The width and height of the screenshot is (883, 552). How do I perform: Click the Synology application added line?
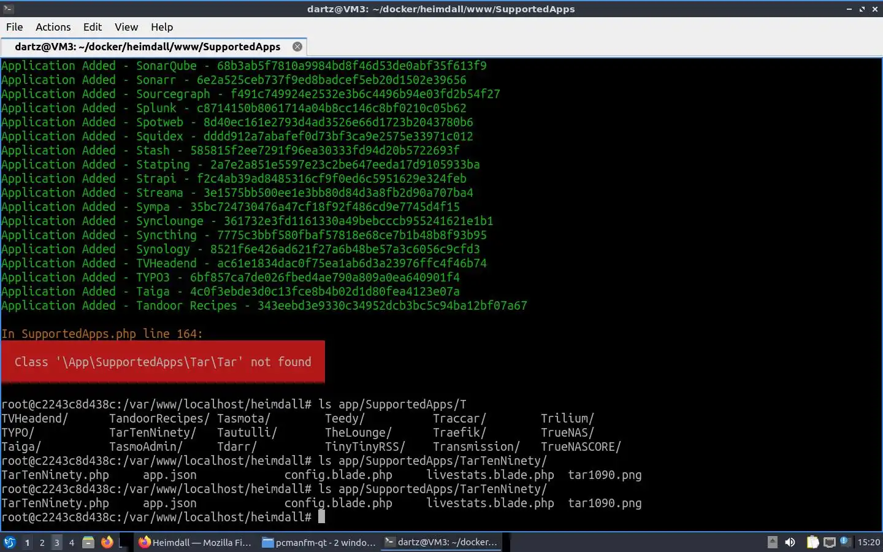240,249
